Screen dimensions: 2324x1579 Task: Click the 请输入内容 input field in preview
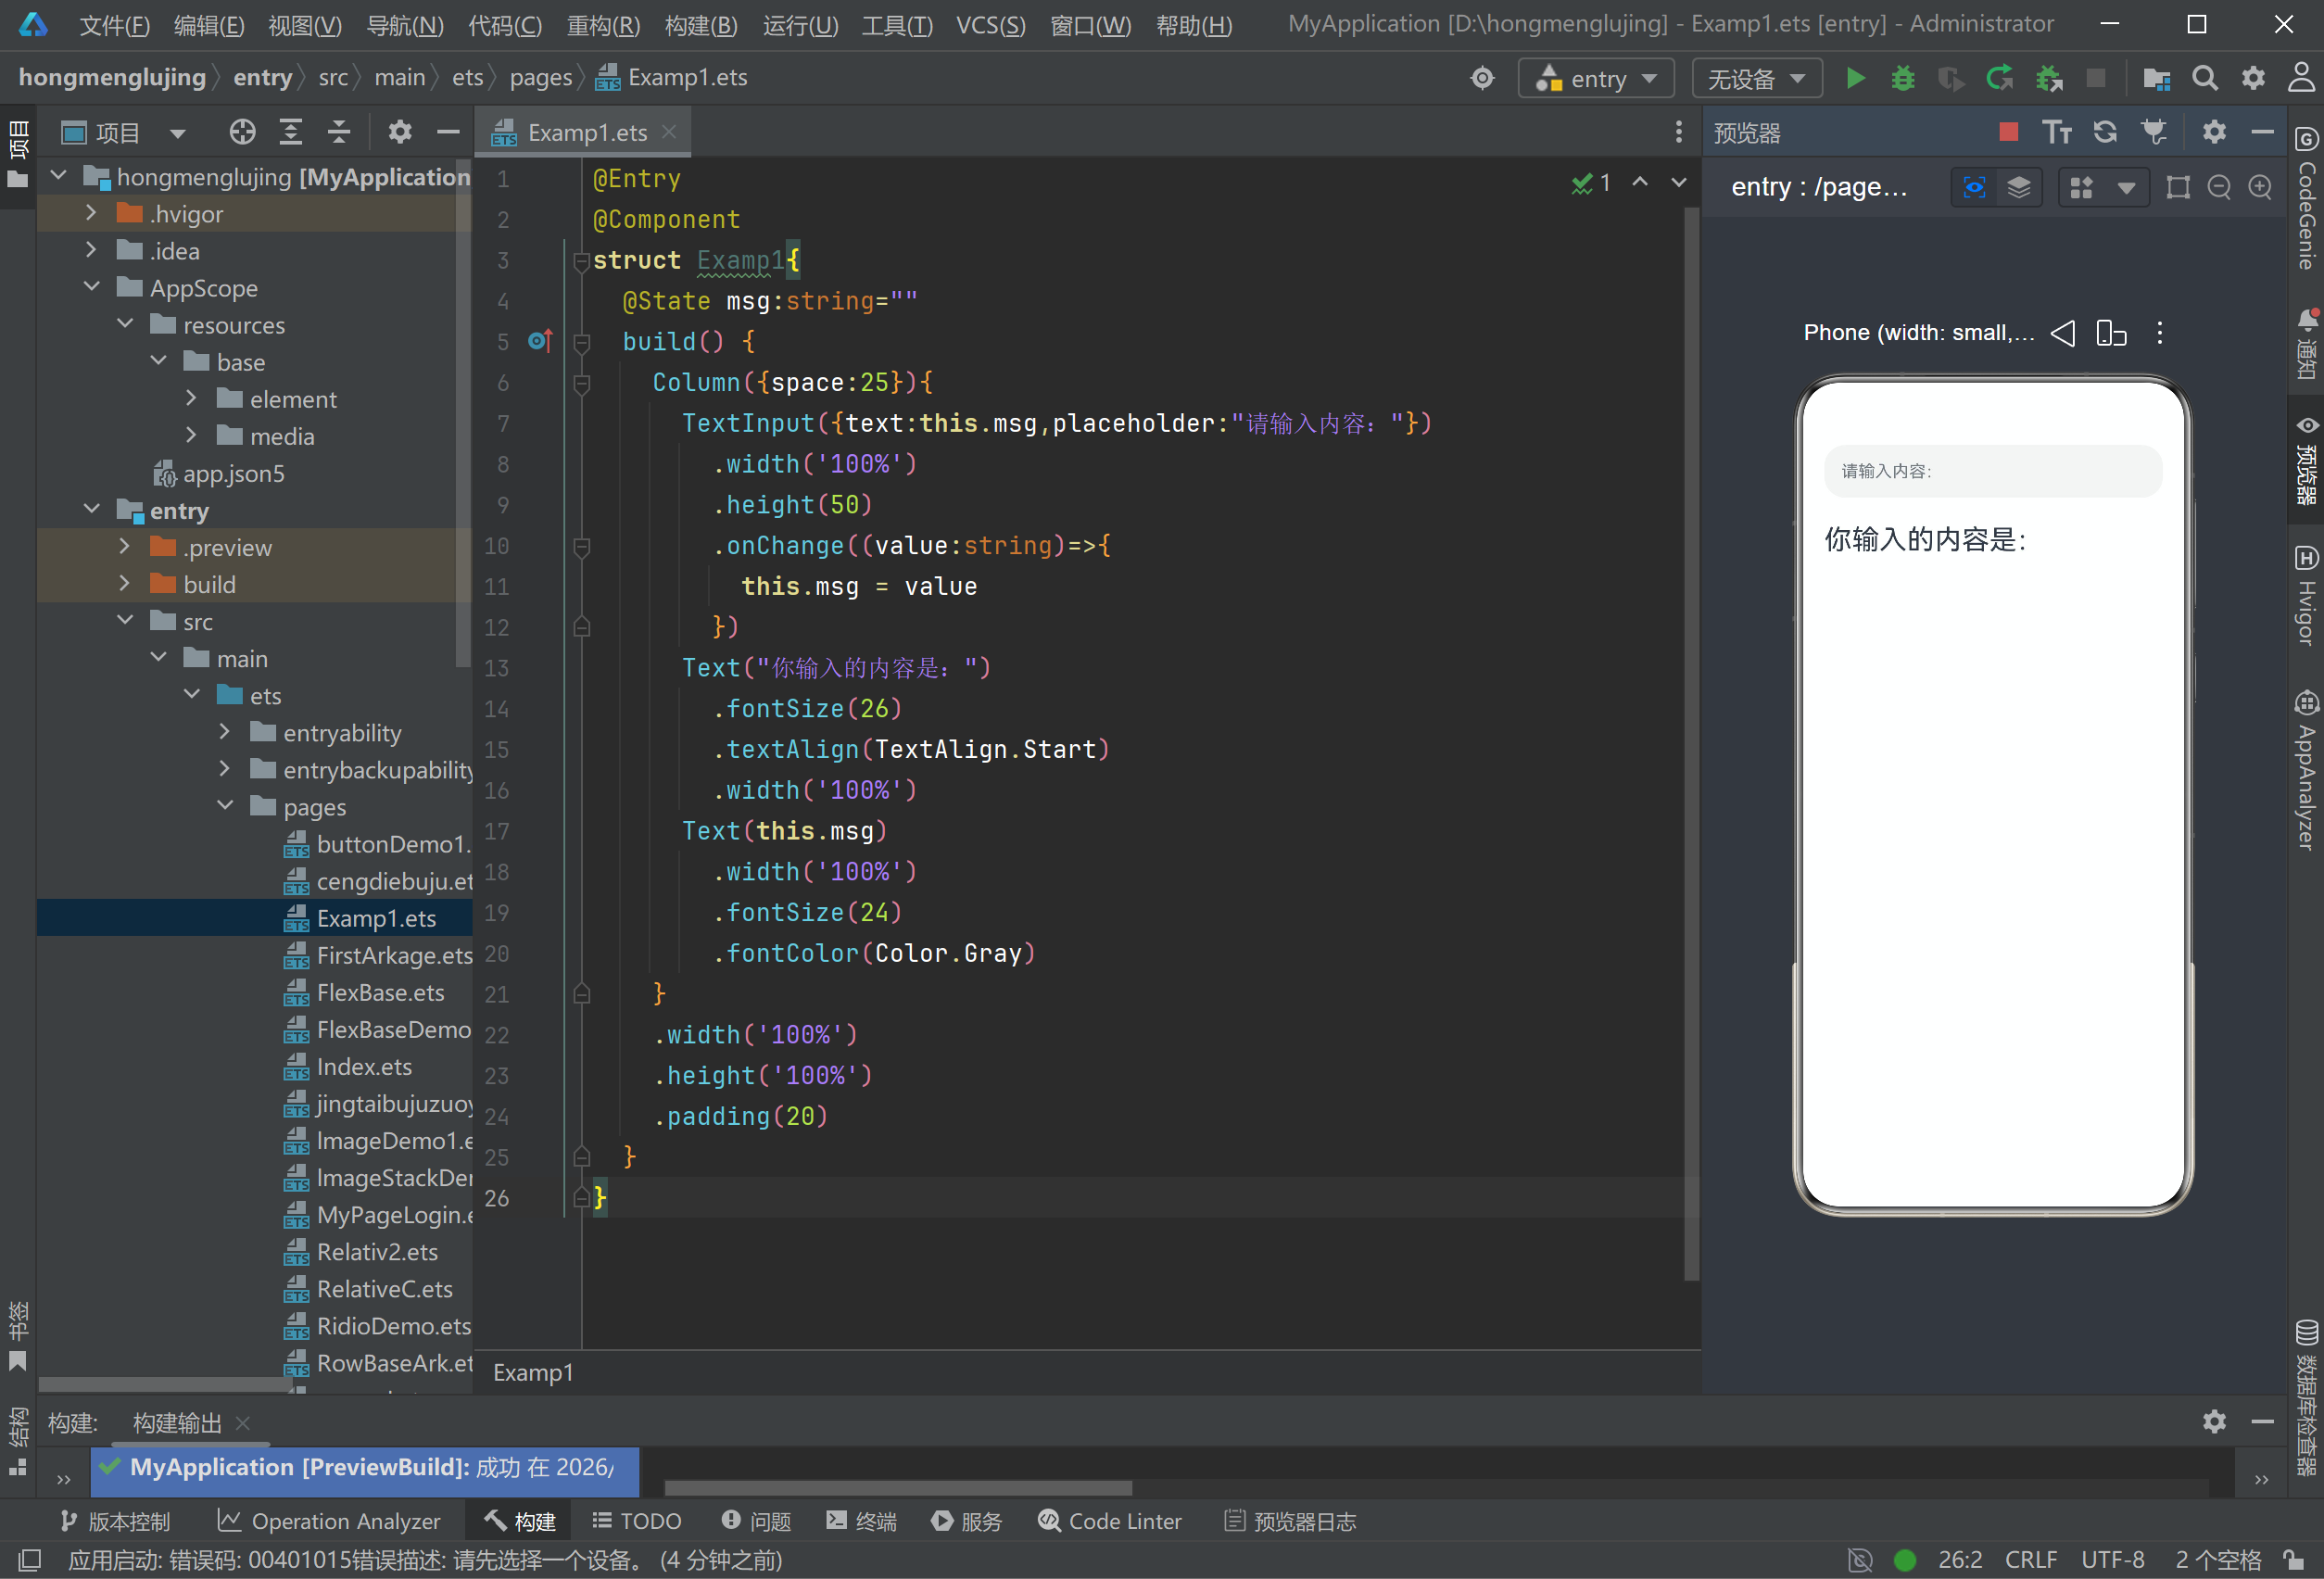(1993, 470)
